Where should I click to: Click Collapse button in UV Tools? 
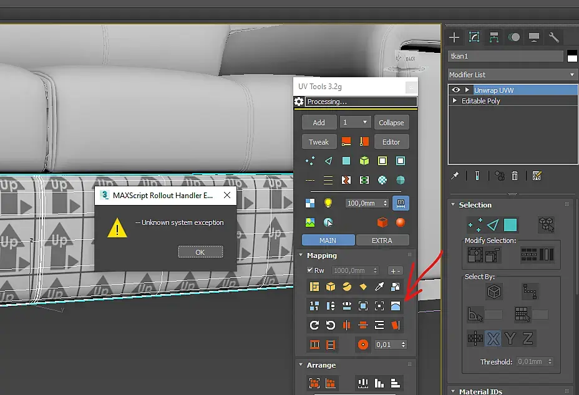click(391, 123)
